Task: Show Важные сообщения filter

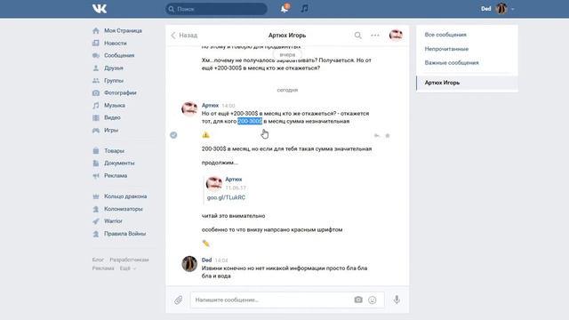Action: pyautogui.click(x=452, y=63)
